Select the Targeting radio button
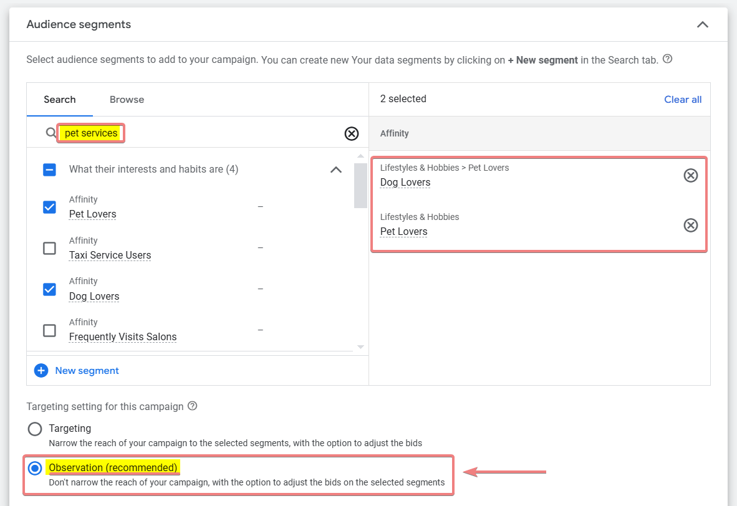This screenshot has height=506, width=737. pos(35,429)
